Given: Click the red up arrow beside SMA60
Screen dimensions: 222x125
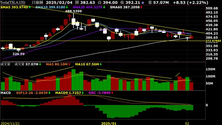Looking at the screenshot, I should click(x=141, y=7).
